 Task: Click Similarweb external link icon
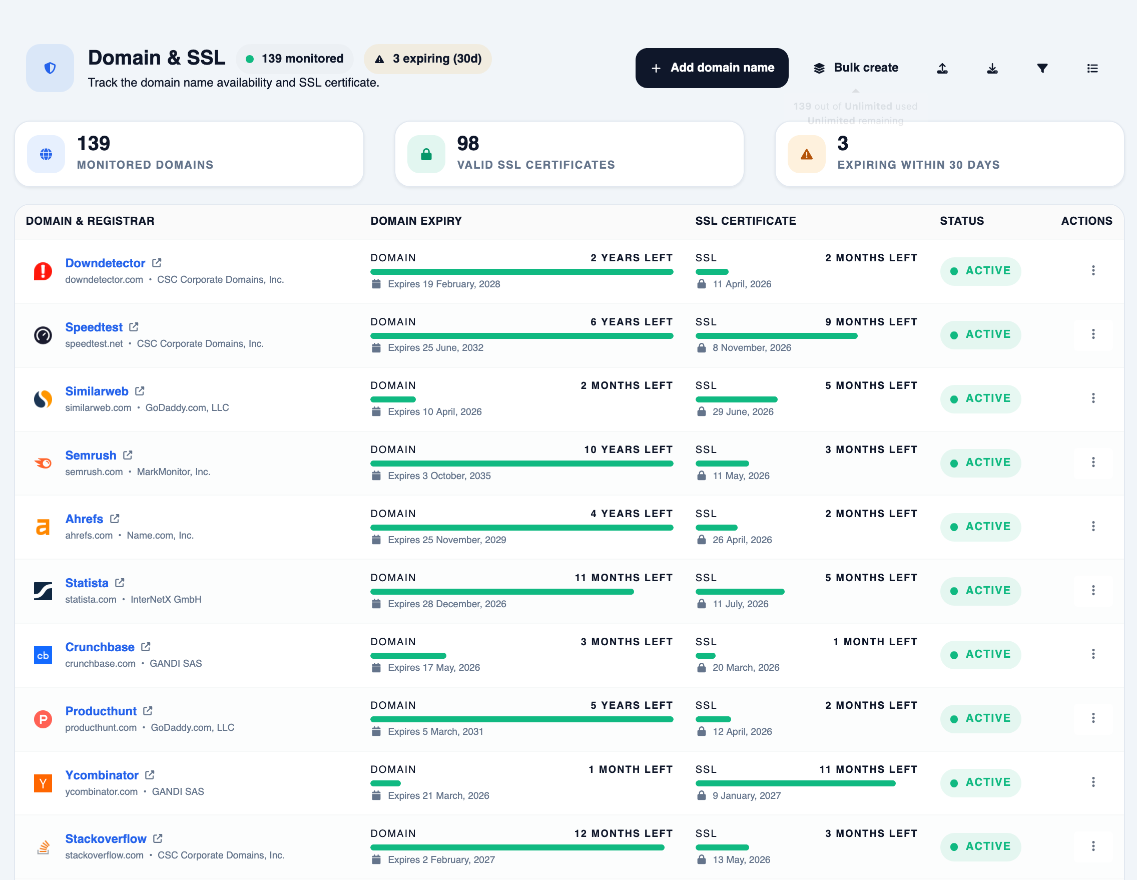tap(140, 391)
